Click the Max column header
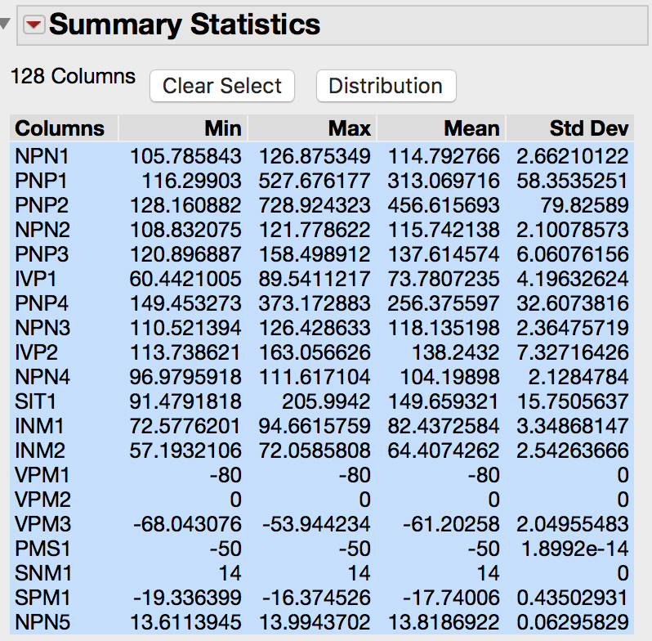The image size is (652, 641). (x=349, y=128)
